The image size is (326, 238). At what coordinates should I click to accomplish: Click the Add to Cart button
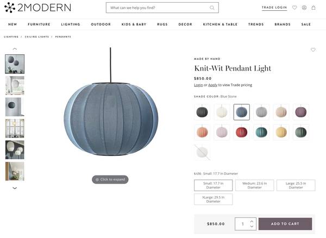285,224
